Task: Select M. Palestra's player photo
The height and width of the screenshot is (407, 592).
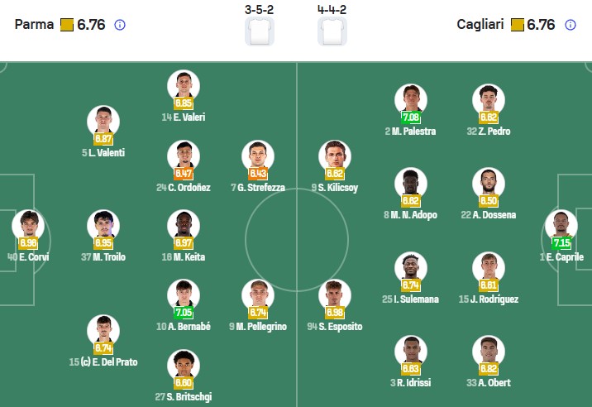Action: (411, 100)
